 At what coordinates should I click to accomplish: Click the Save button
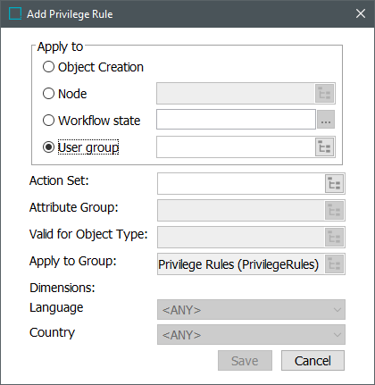[x=245, y=361]
